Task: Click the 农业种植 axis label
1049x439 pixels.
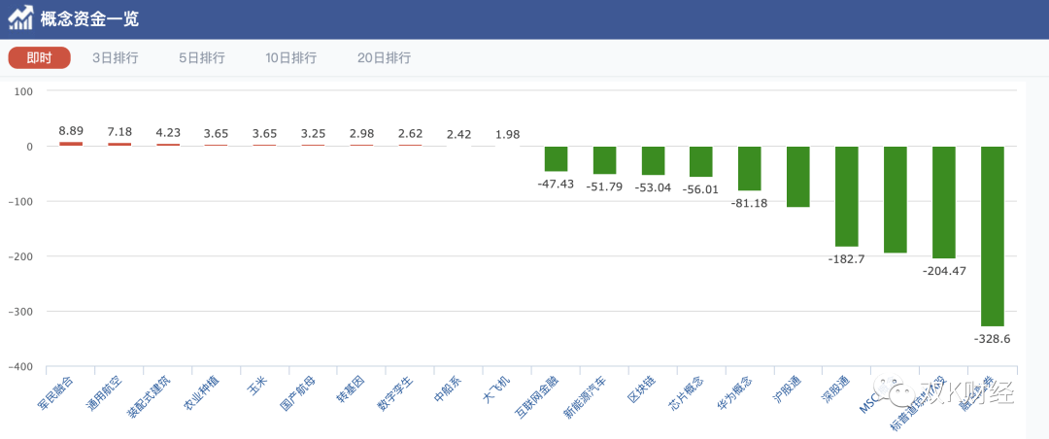Action: [x=201, y=393]
